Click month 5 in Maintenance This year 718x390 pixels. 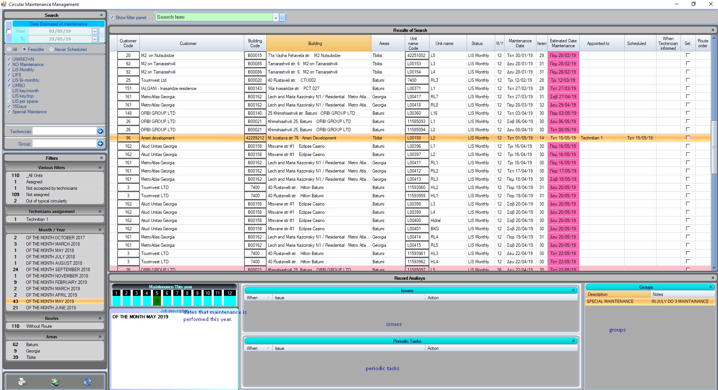click(157, 293)
